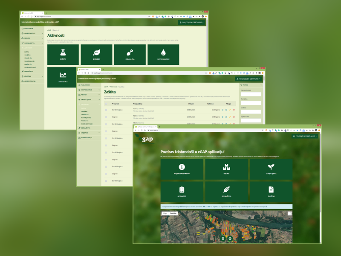This screenshot has height=256, width=341.
Task: Open the Navodnjavanje water drop tile
Action: click(x=163, y=55)
